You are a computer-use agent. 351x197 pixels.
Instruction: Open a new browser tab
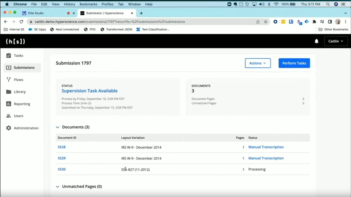[141, 13]
